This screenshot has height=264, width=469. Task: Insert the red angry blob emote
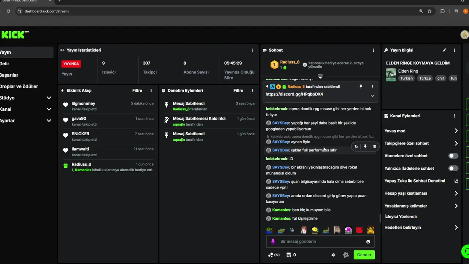tap(359, 230)
